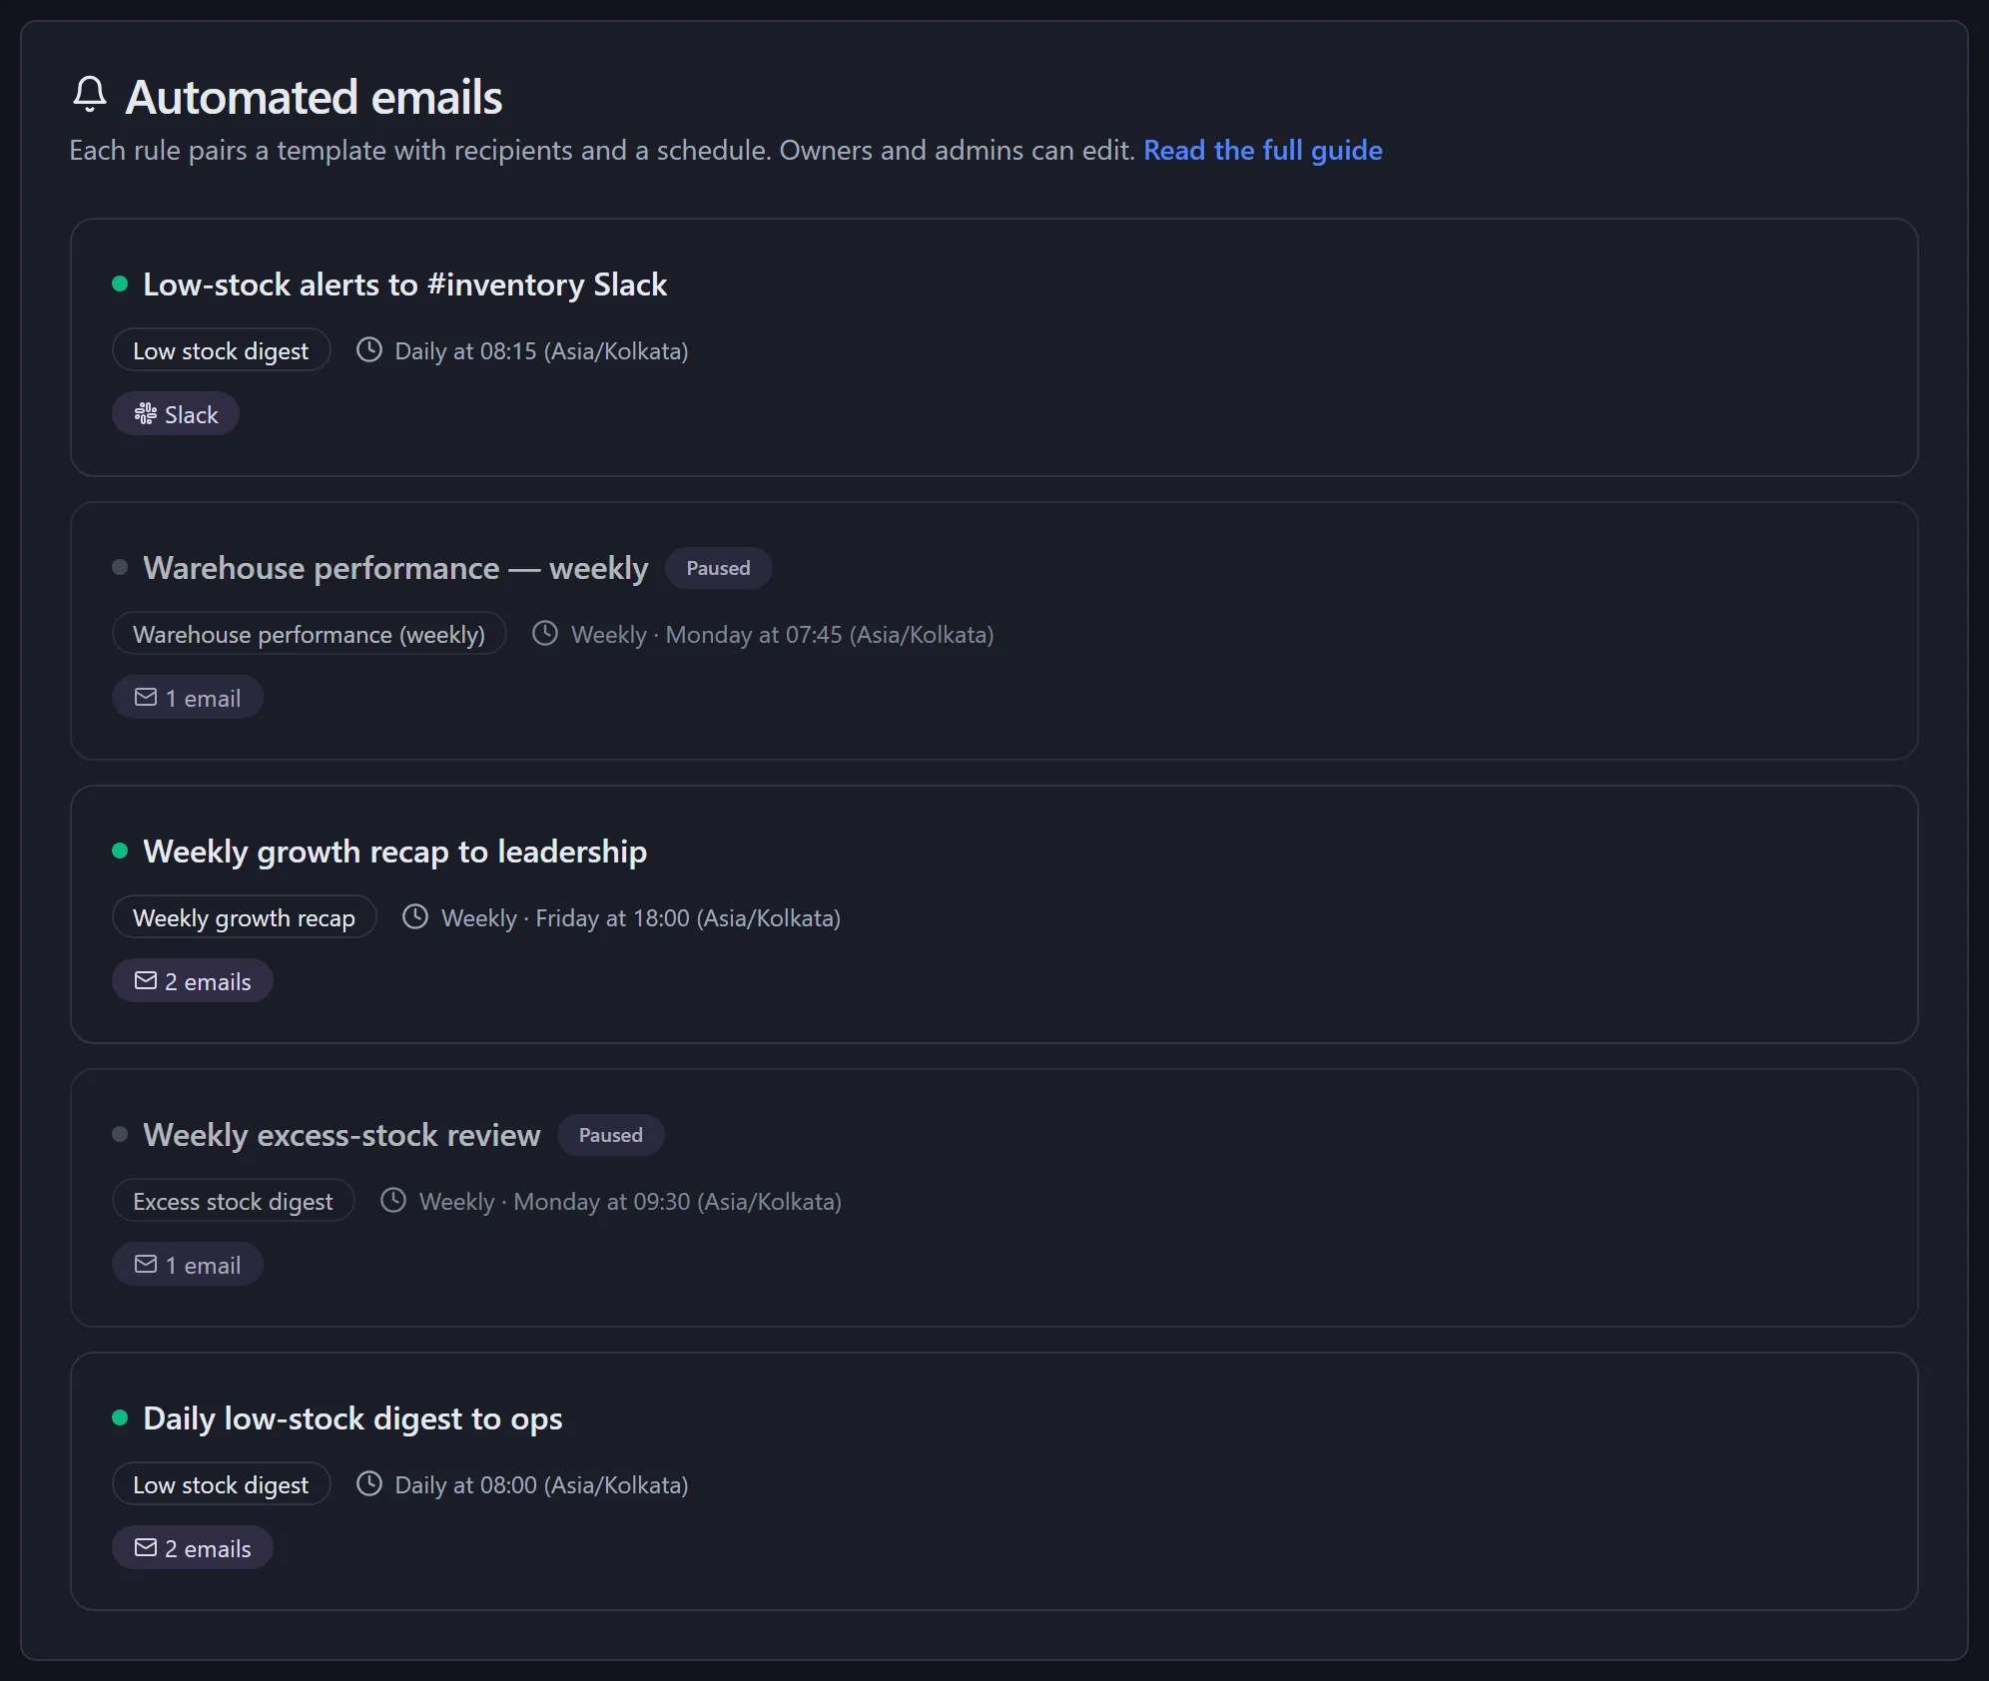Click envelope icon in Warehouse performance 1 email chip
The height and width of the screenshot is (1681, 1989).
pyautogui.click(x=146, y=698)
